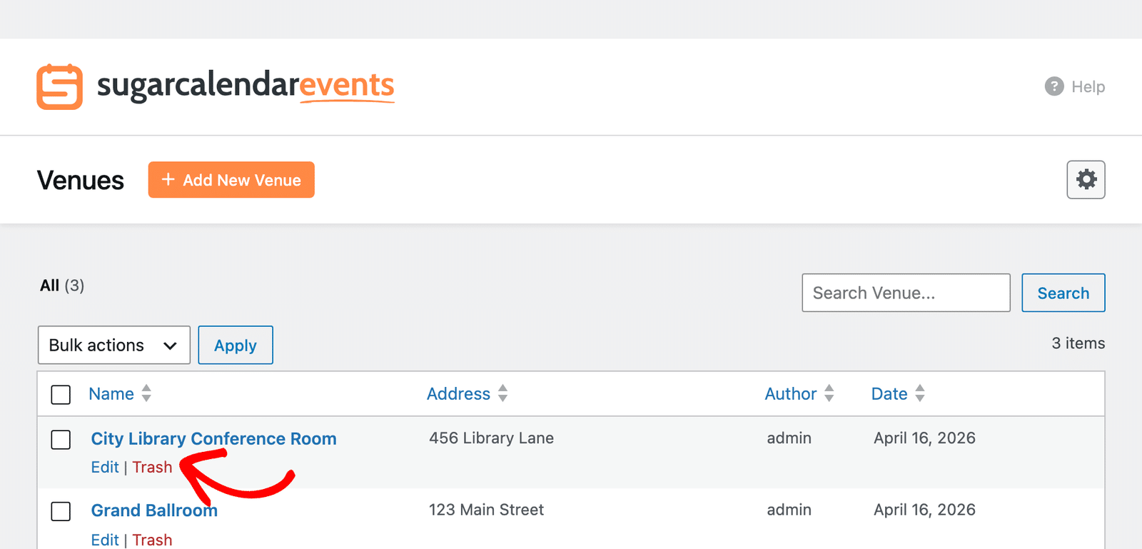
Task: Trash City Library Conference Room venue
Action: (152, 467)
